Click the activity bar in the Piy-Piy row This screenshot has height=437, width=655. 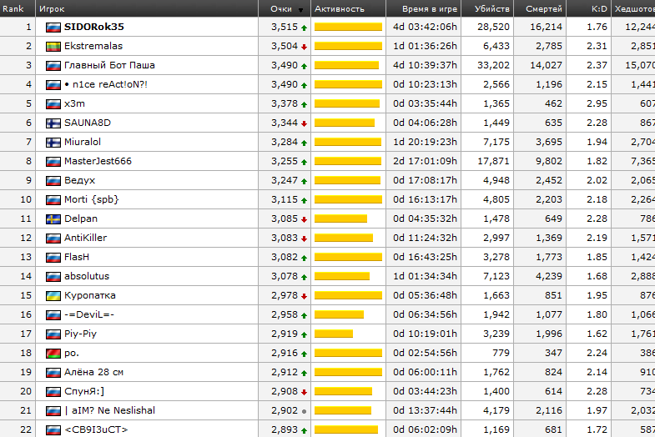(x=334, y=334)
